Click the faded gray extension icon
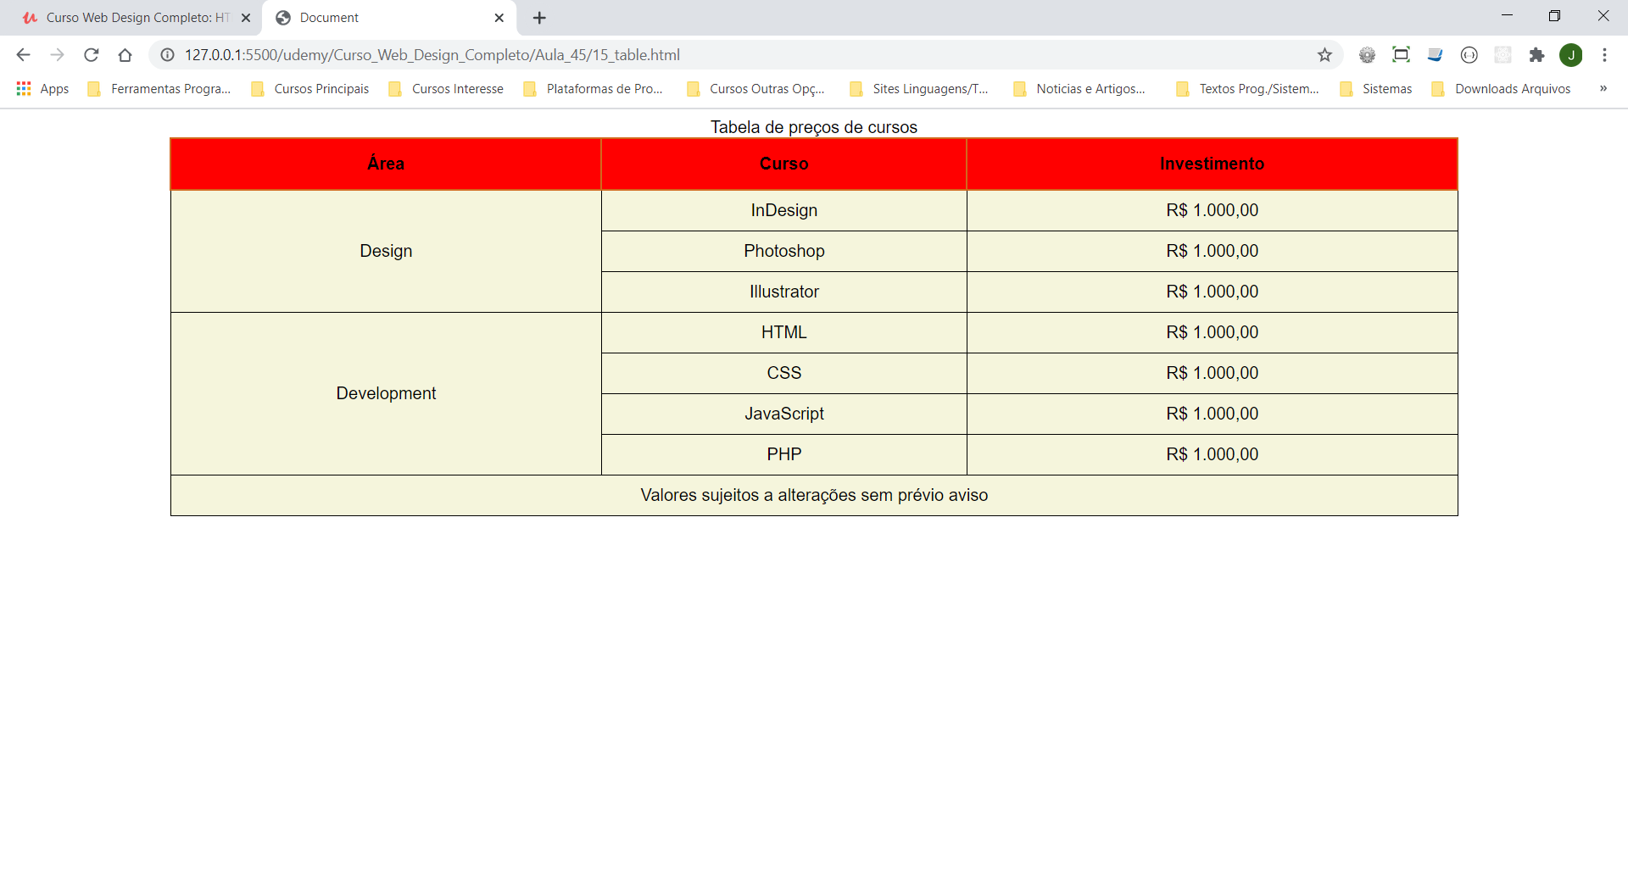Image resolution: width=1628 pixels, height=873 pixels. point(1503,55)
